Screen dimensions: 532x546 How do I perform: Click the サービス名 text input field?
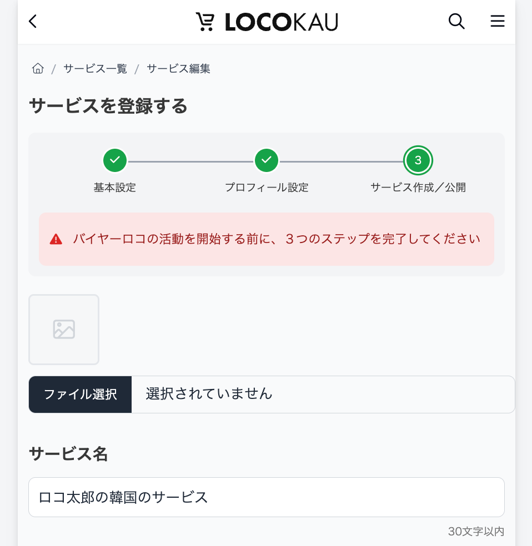[x=267, y=497]
